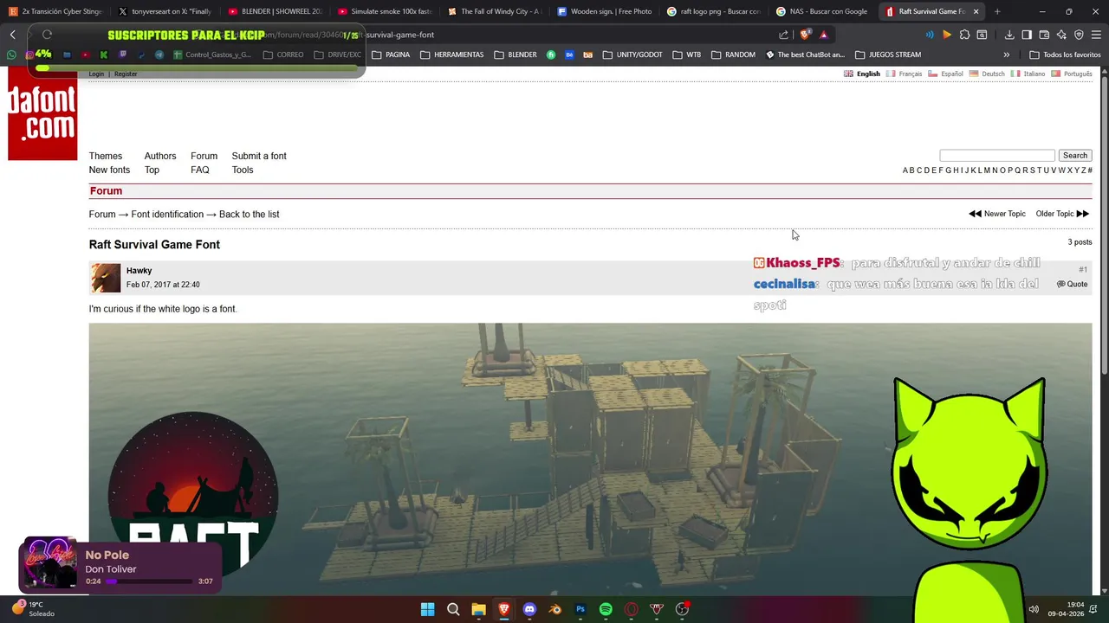Viewport: 1109px width, 623px height.
Task: Close the Raft Survival Game Font tab
Action: tap(976, 11)
